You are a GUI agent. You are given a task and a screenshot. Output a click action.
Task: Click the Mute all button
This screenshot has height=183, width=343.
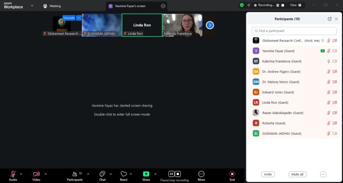[297, 174]
